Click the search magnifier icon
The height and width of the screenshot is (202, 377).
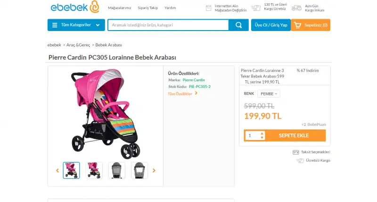click(x=239, y=25)
